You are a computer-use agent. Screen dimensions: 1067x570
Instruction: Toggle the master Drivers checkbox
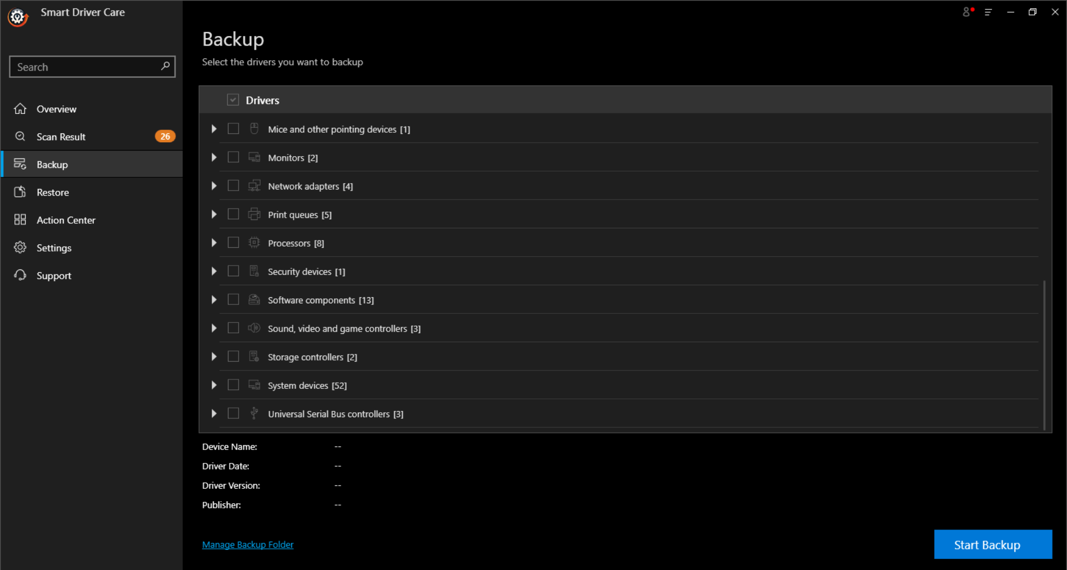[233, 99]
